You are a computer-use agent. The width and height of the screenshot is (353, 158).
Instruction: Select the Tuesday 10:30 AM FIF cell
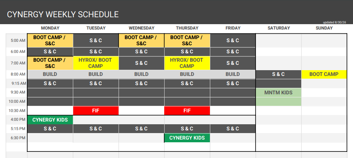(96, 110)
